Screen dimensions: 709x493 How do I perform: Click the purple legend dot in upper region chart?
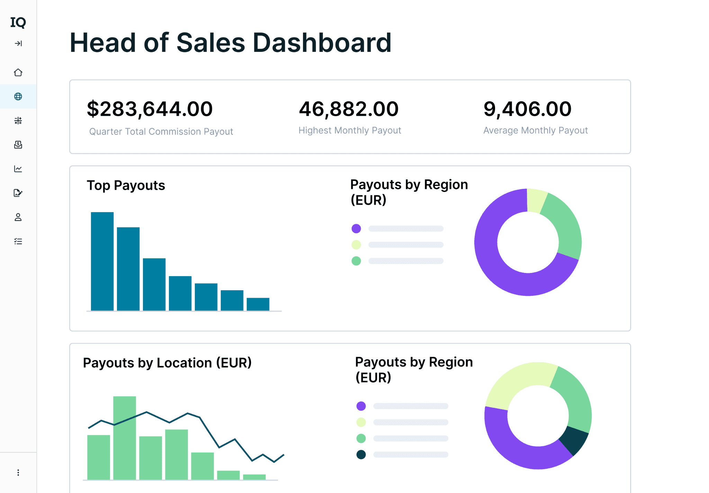pos(356,228)
